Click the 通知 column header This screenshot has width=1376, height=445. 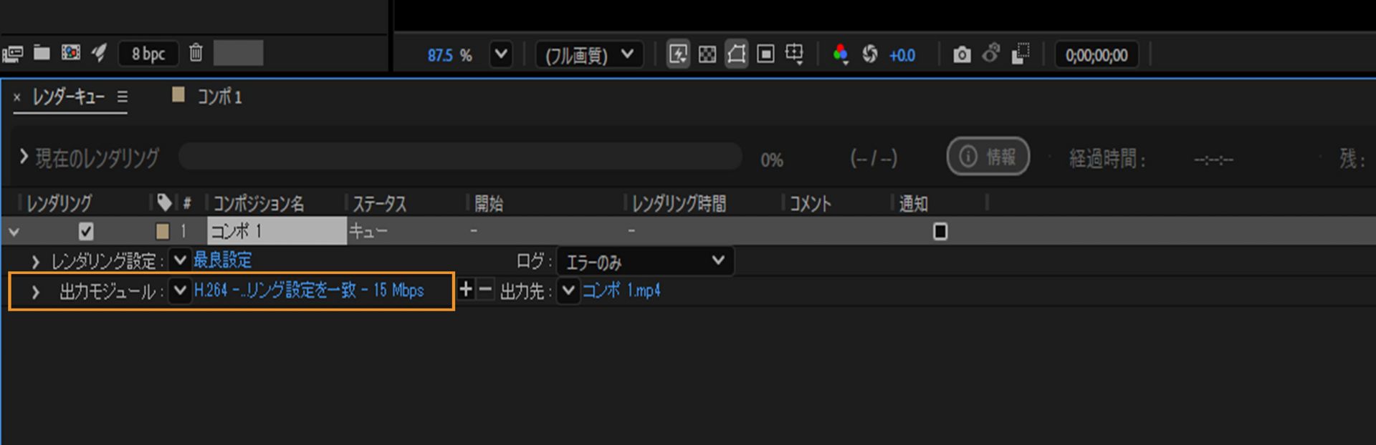coord(914,204)
